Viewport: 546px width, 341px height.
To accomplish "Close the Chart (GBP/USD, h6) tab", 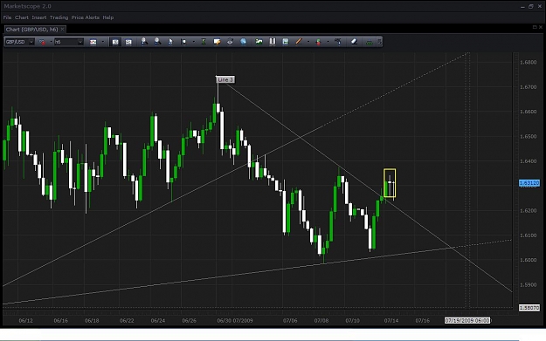I will tap(62, 29).
